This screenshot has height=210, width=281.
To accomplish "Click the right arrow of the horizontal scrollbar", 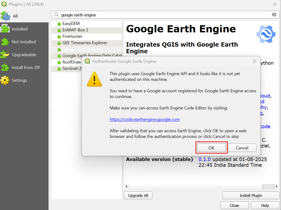I will click(x=277, y=186).
